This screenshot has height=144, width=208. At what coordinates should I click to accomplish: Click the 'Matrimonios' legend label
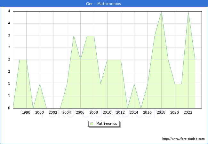coord(107,124)
